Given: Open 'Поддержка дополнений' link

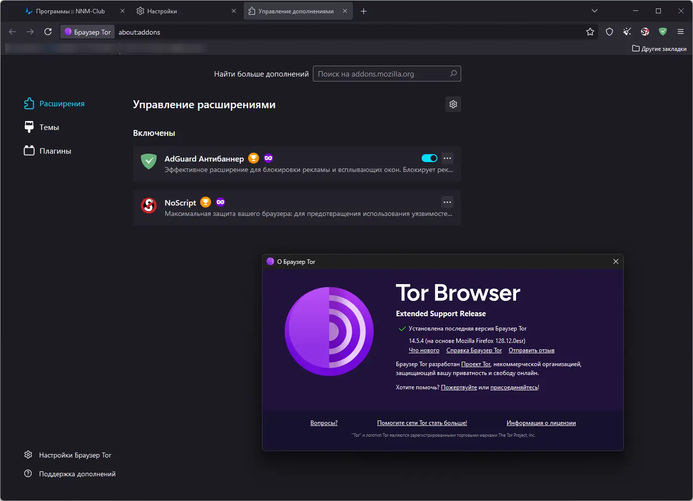Looking at the screenshot, I should (70, 473).
